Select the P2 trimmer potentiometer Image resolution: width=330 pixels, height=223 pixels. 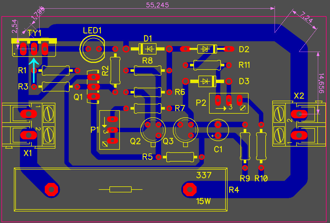coord(228,103)
